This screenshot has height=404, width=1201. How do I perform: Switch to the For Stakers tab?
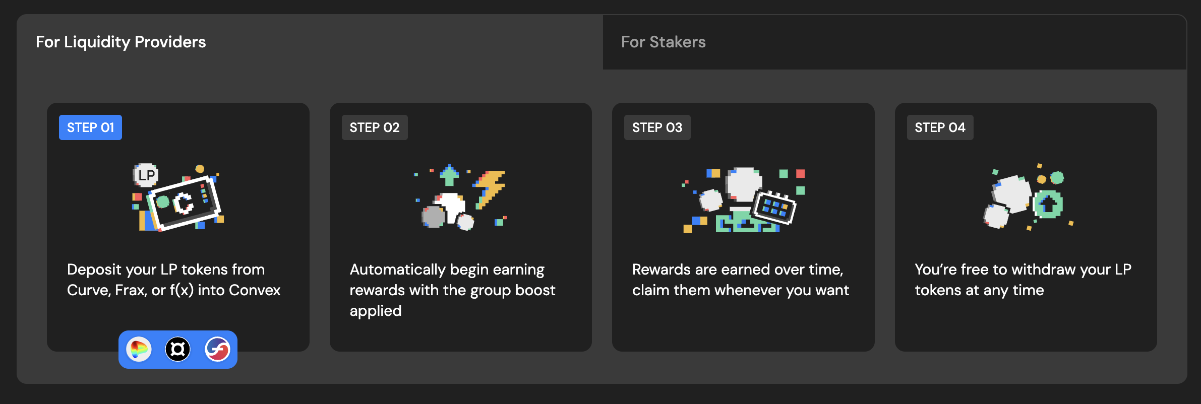click(663, 42)
